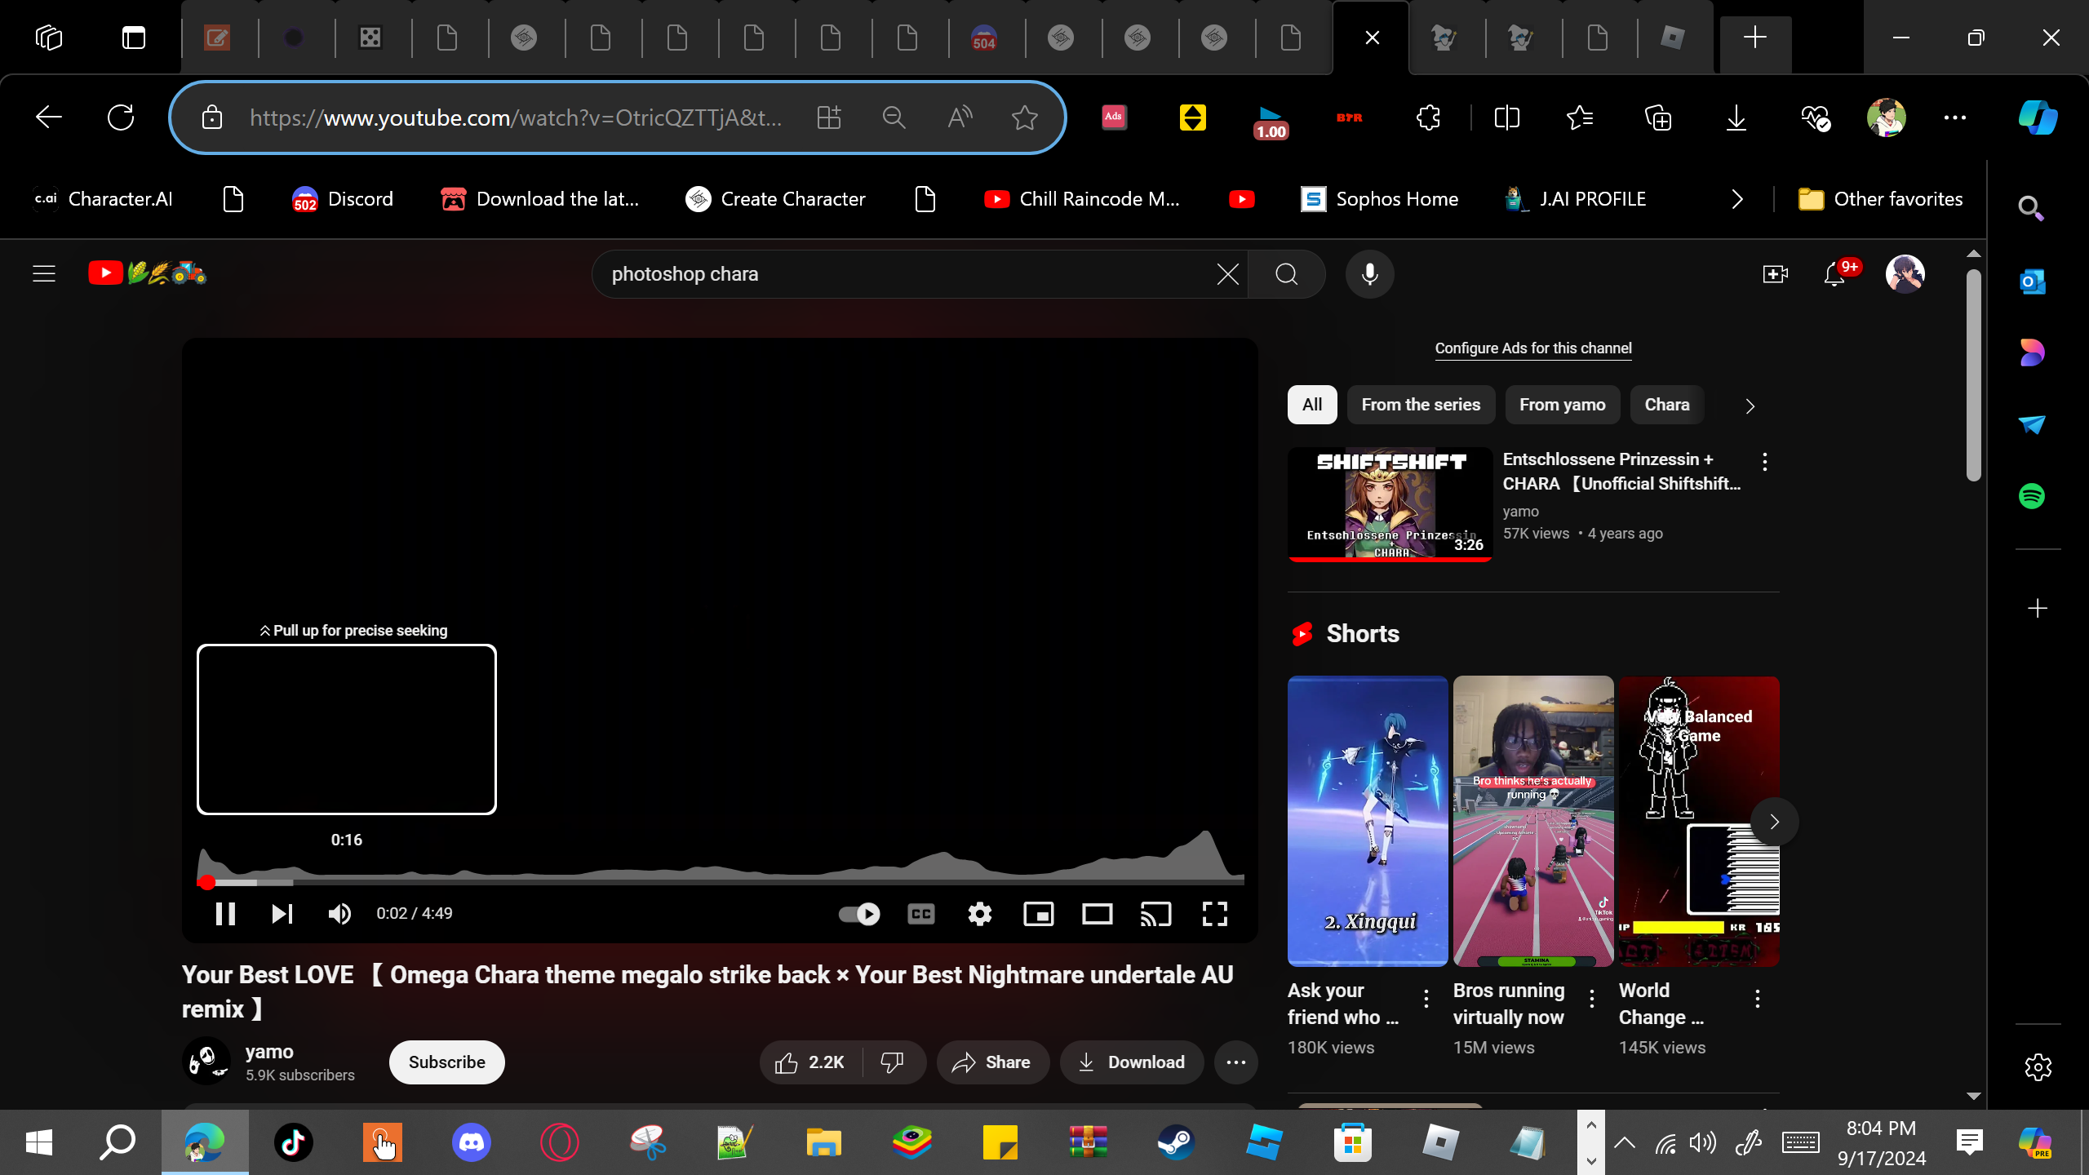This screenshot has height=1175, width=2089.
Task: Cast video to a TV
Action: tap(1155, 914)
